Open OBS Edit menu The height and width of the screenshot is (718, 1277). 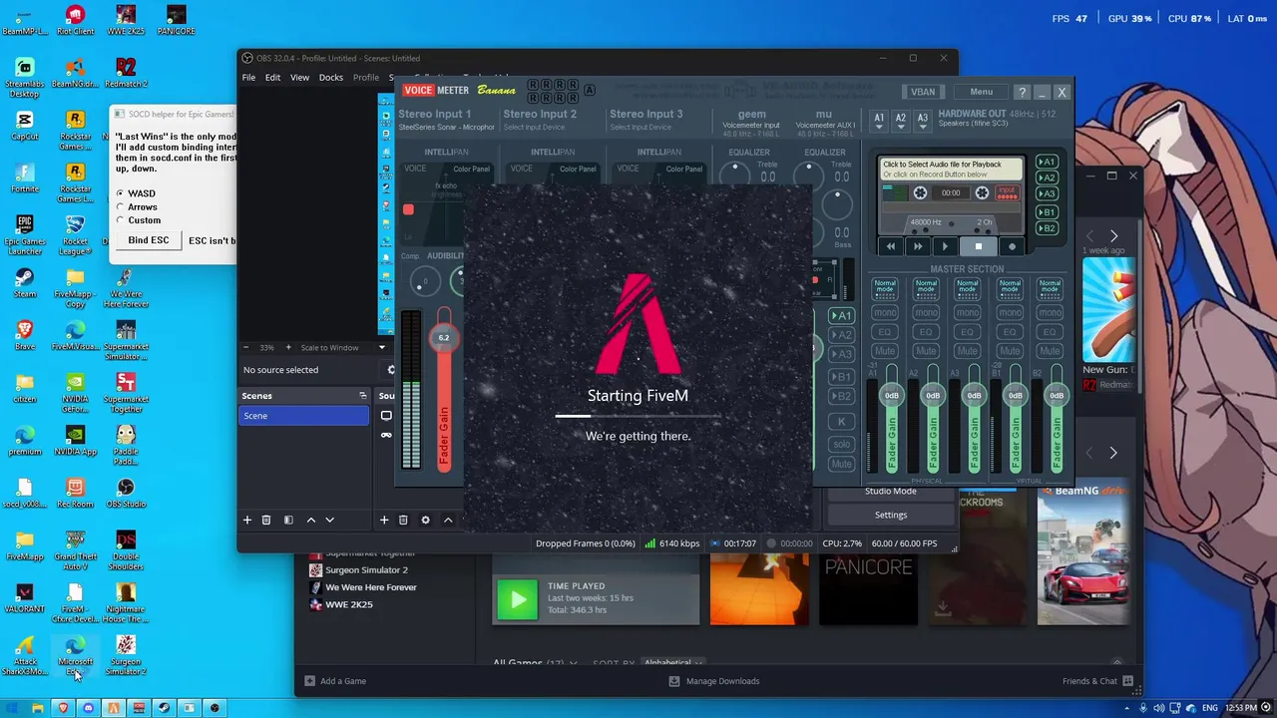[272, 78]
